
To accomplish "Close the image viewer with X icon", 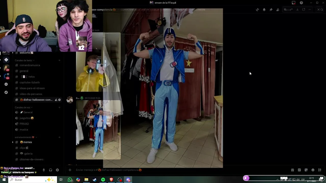I will click(x=318, y=10).
